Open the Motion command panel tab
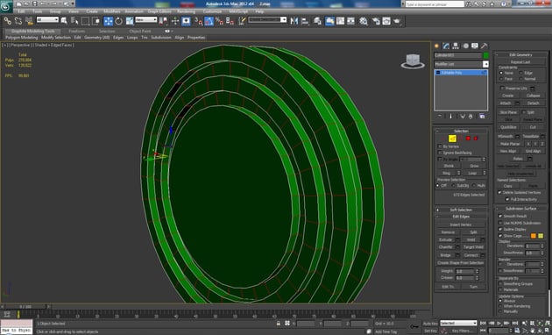552x335 pixels. click(x=465, y=46)
